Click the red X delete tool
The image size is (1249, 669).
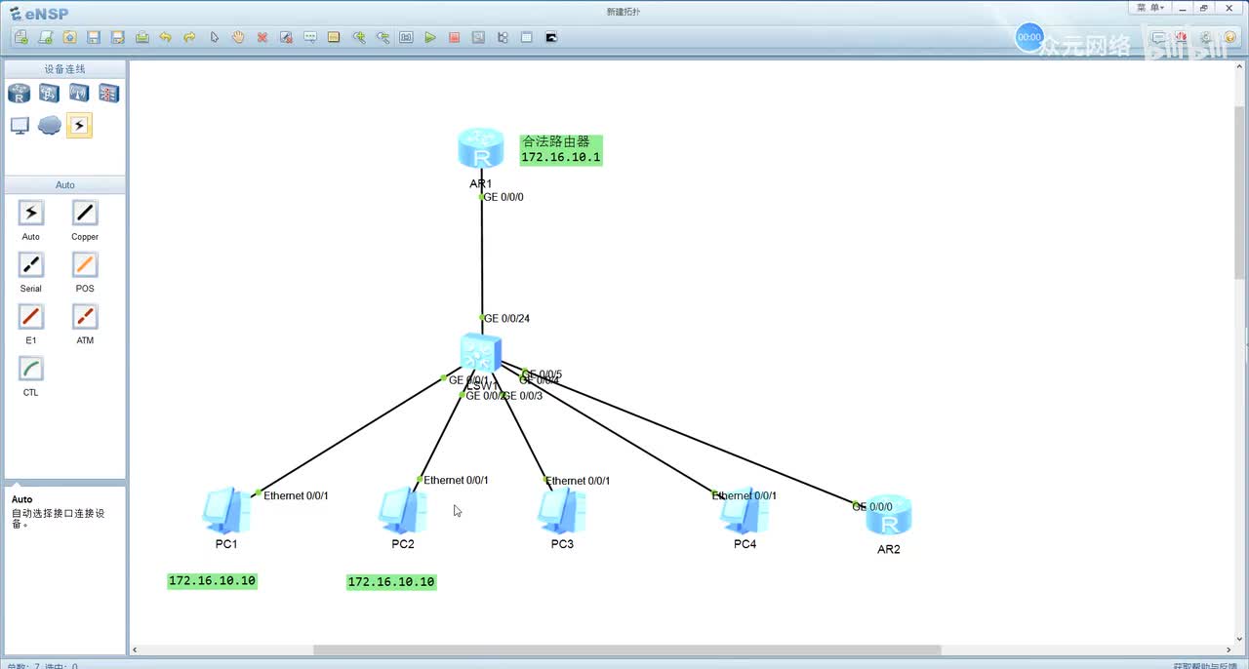point(262,37)
